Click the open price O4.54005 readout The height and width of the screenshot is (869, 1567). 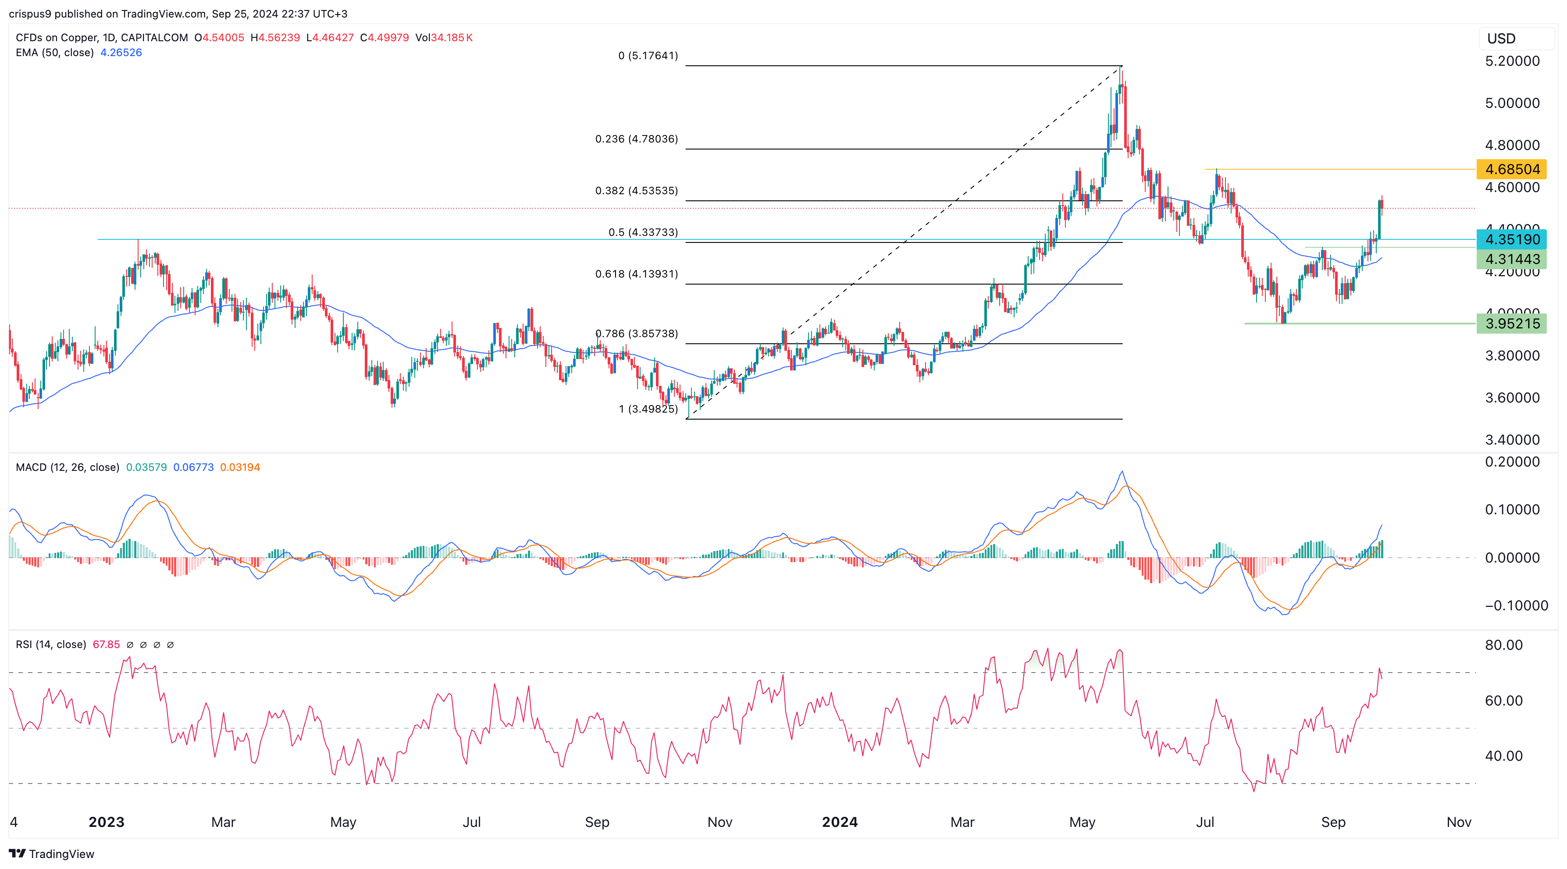pos(219,38)
